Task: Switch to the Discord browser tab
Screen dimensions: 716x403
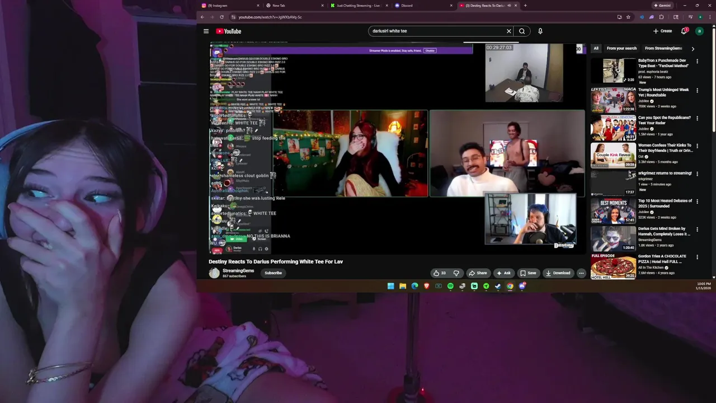Action: point(423,6)
